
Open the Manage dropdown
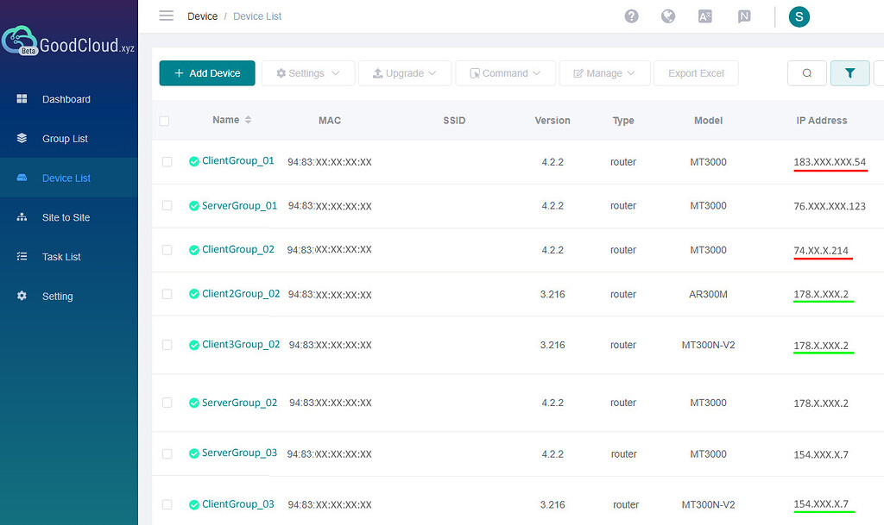604,73
